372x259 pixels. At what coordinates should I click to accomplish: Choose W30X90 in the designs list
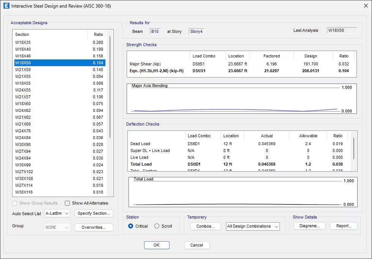[23, 144]
